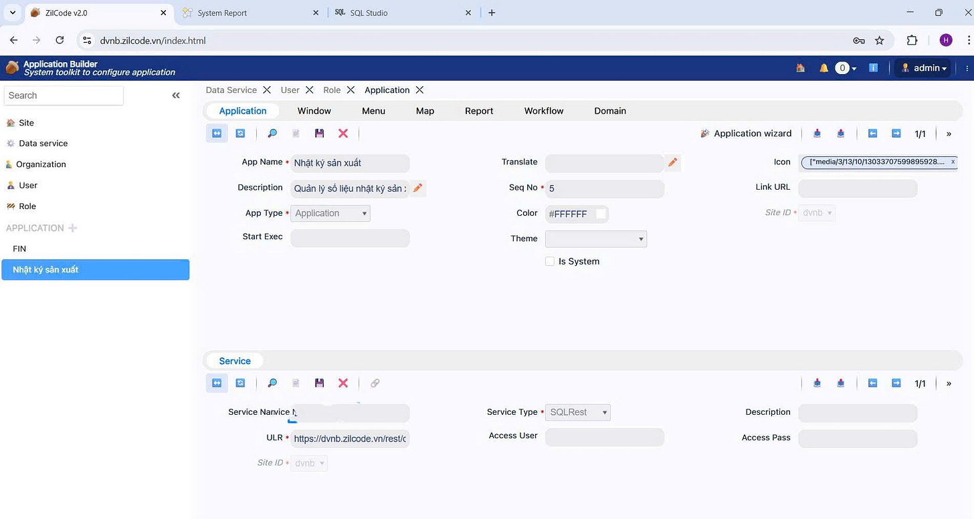Image resolution: width=974 pixels, height=519 pixels.
Task: Show more options in Application toolbar
Action: point(949,134)
